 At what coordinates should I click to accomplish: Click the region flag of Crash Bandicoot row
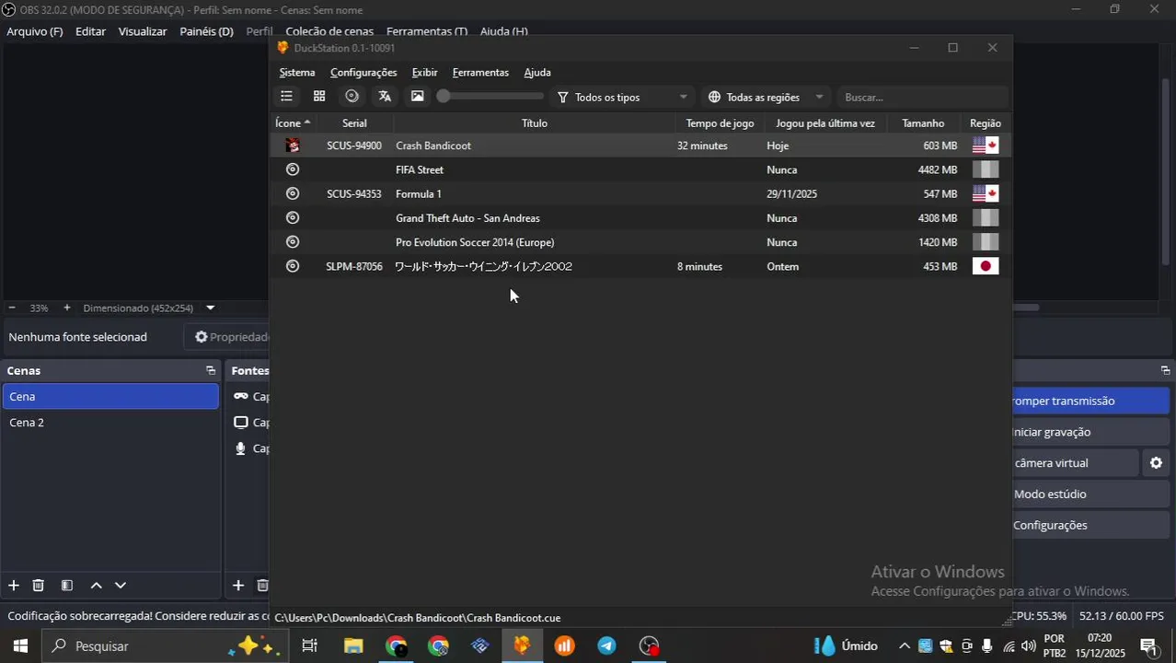coord(985,145)
